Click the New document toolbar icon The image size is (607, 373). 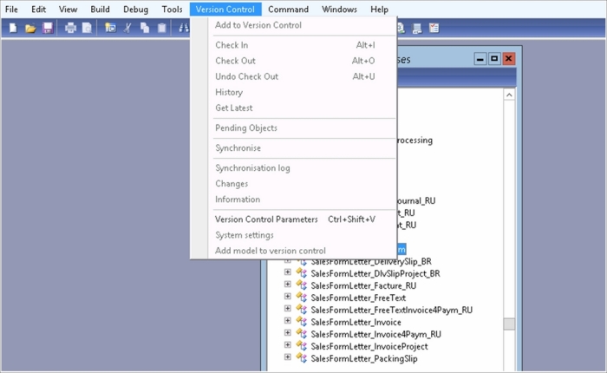(13, 28)
